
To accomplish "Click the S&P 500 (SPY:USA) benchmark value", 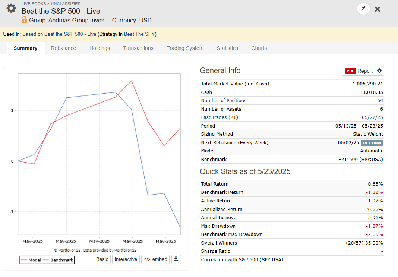I will coord(361,160).
